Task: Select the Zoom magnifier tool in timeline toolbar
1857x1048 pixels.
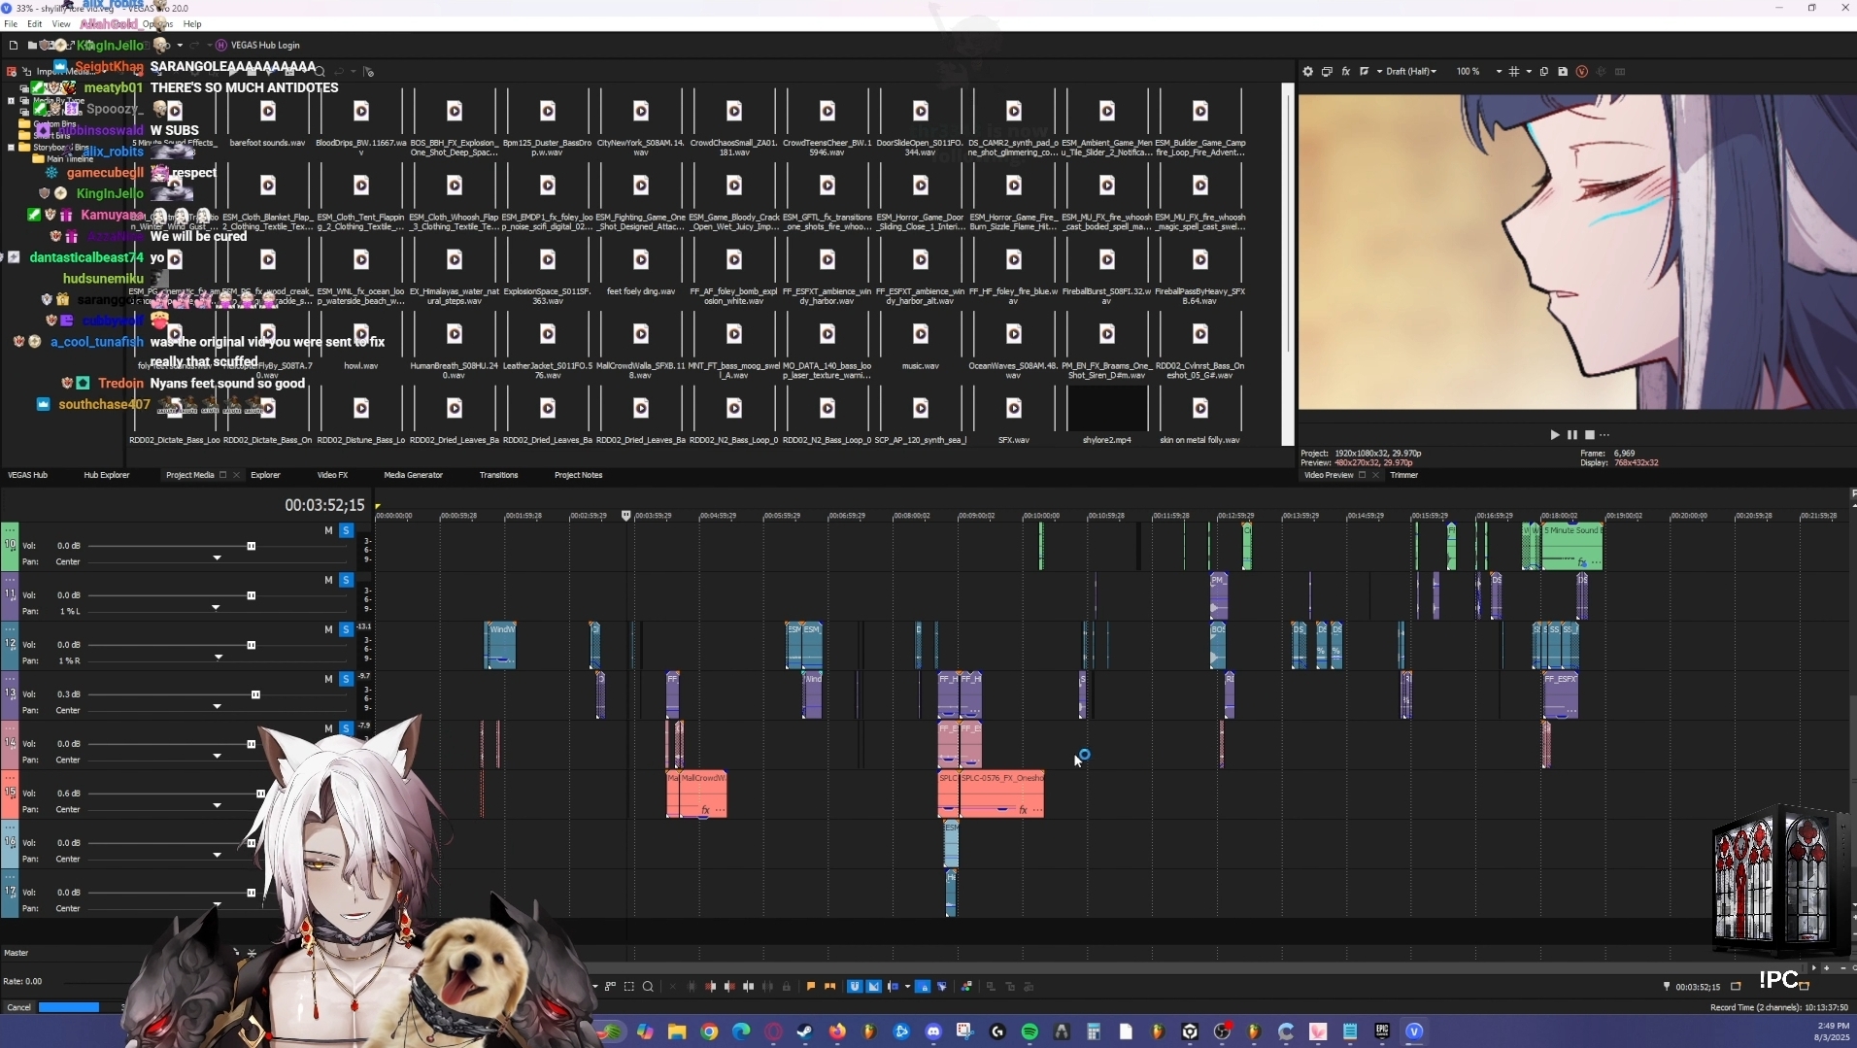Action: point(648,987)
